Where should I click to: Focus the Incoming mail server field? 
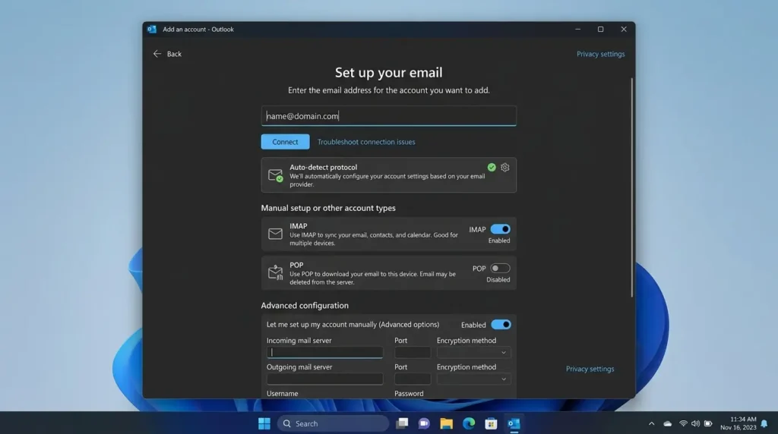pos(324,352)
